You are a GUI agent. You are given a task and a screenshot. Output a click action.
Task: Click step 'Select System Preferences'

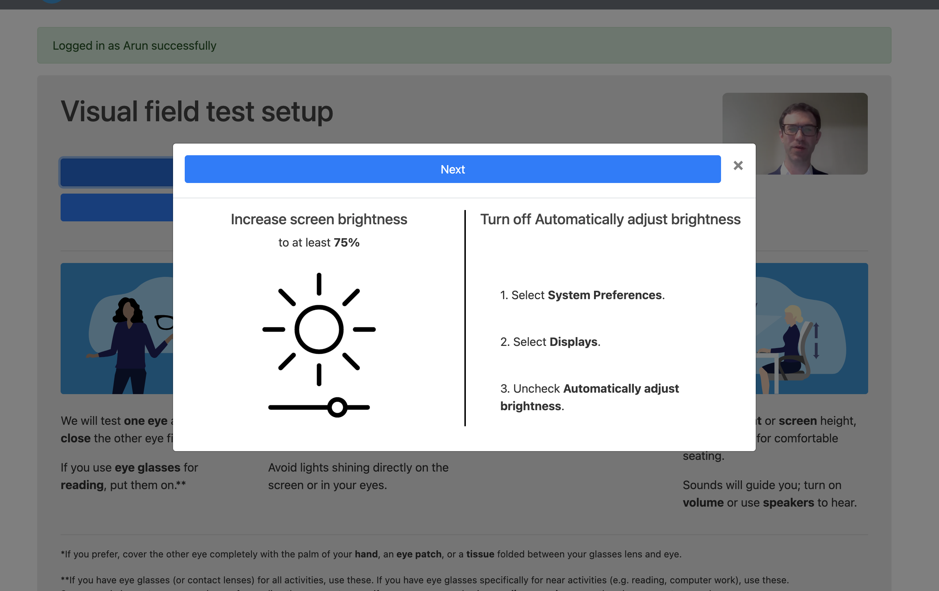click(582, 295)
